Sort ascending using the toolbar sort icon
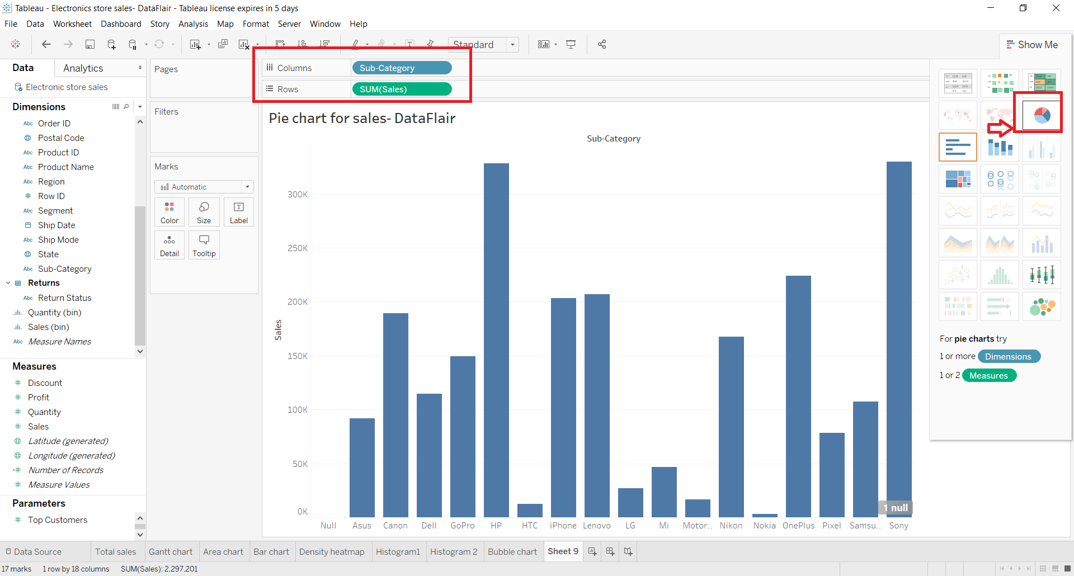The image size is (1074, 576). pos(303,44)
